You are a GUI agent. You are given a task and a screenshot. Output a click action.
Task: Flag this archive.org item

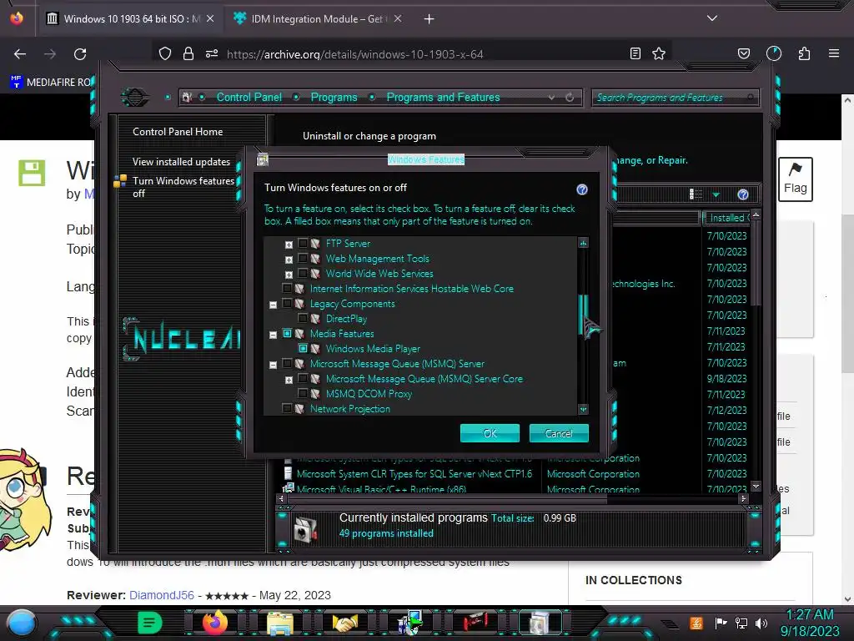coord(795,179)
